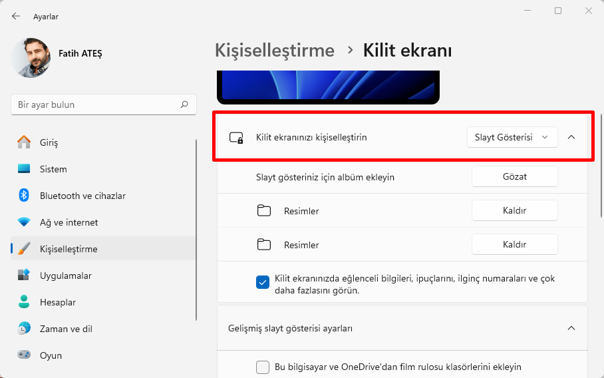Go back with the arrow icon
Image resolution: width=604 pixels, height=378 pixels.
16,16
